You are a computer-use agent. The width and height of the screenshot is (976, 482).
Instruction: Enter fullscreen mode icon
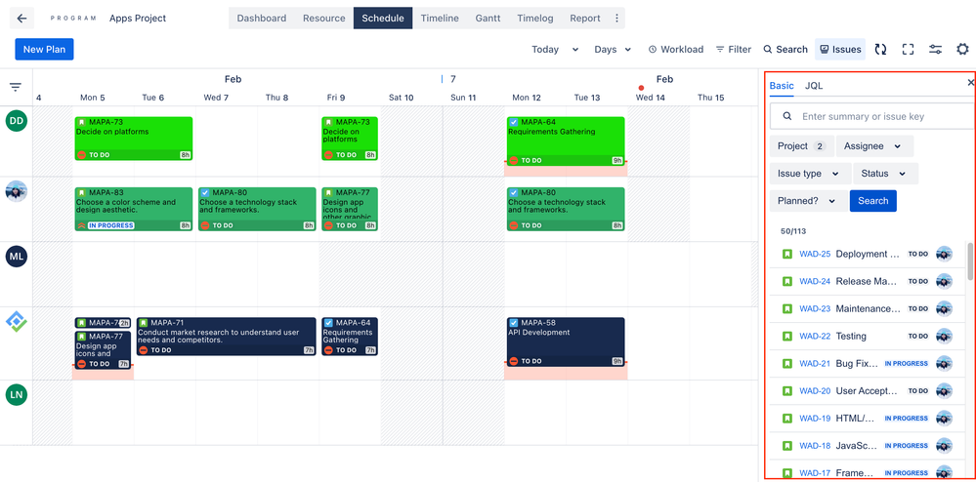[909, 49]
